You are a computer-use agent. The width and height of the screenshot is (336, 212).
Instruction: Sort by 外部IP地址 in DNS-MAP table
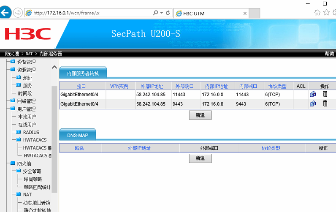click(x=139, y=148)
